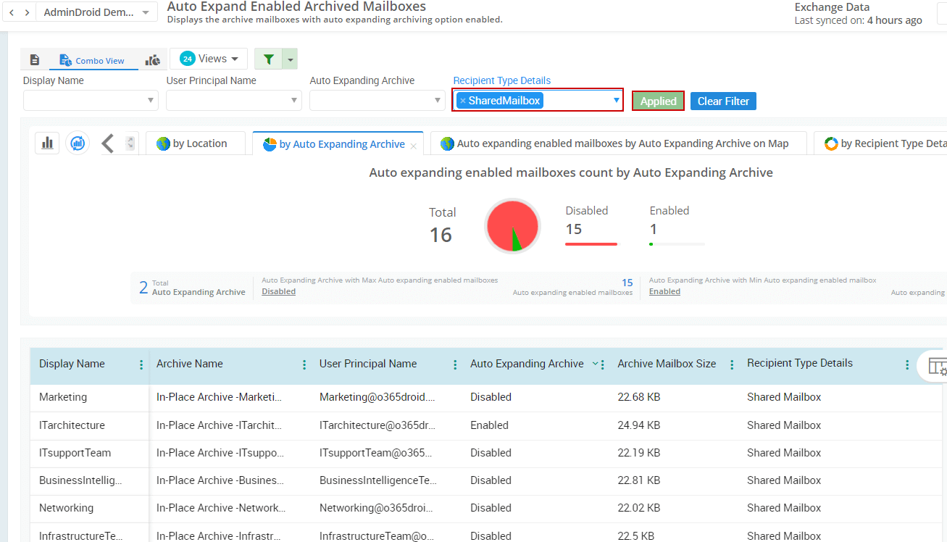Screen dimensions: 947x542
Task: Open the grid-only view via document icon
Action: pyautogui.click(x=34, y=59)
